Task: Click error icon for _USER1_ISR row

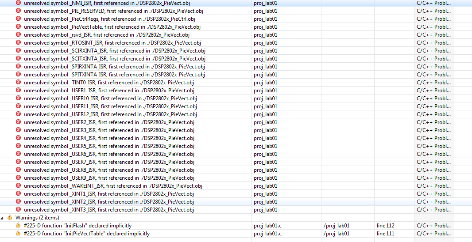Action: click(18, 91)
